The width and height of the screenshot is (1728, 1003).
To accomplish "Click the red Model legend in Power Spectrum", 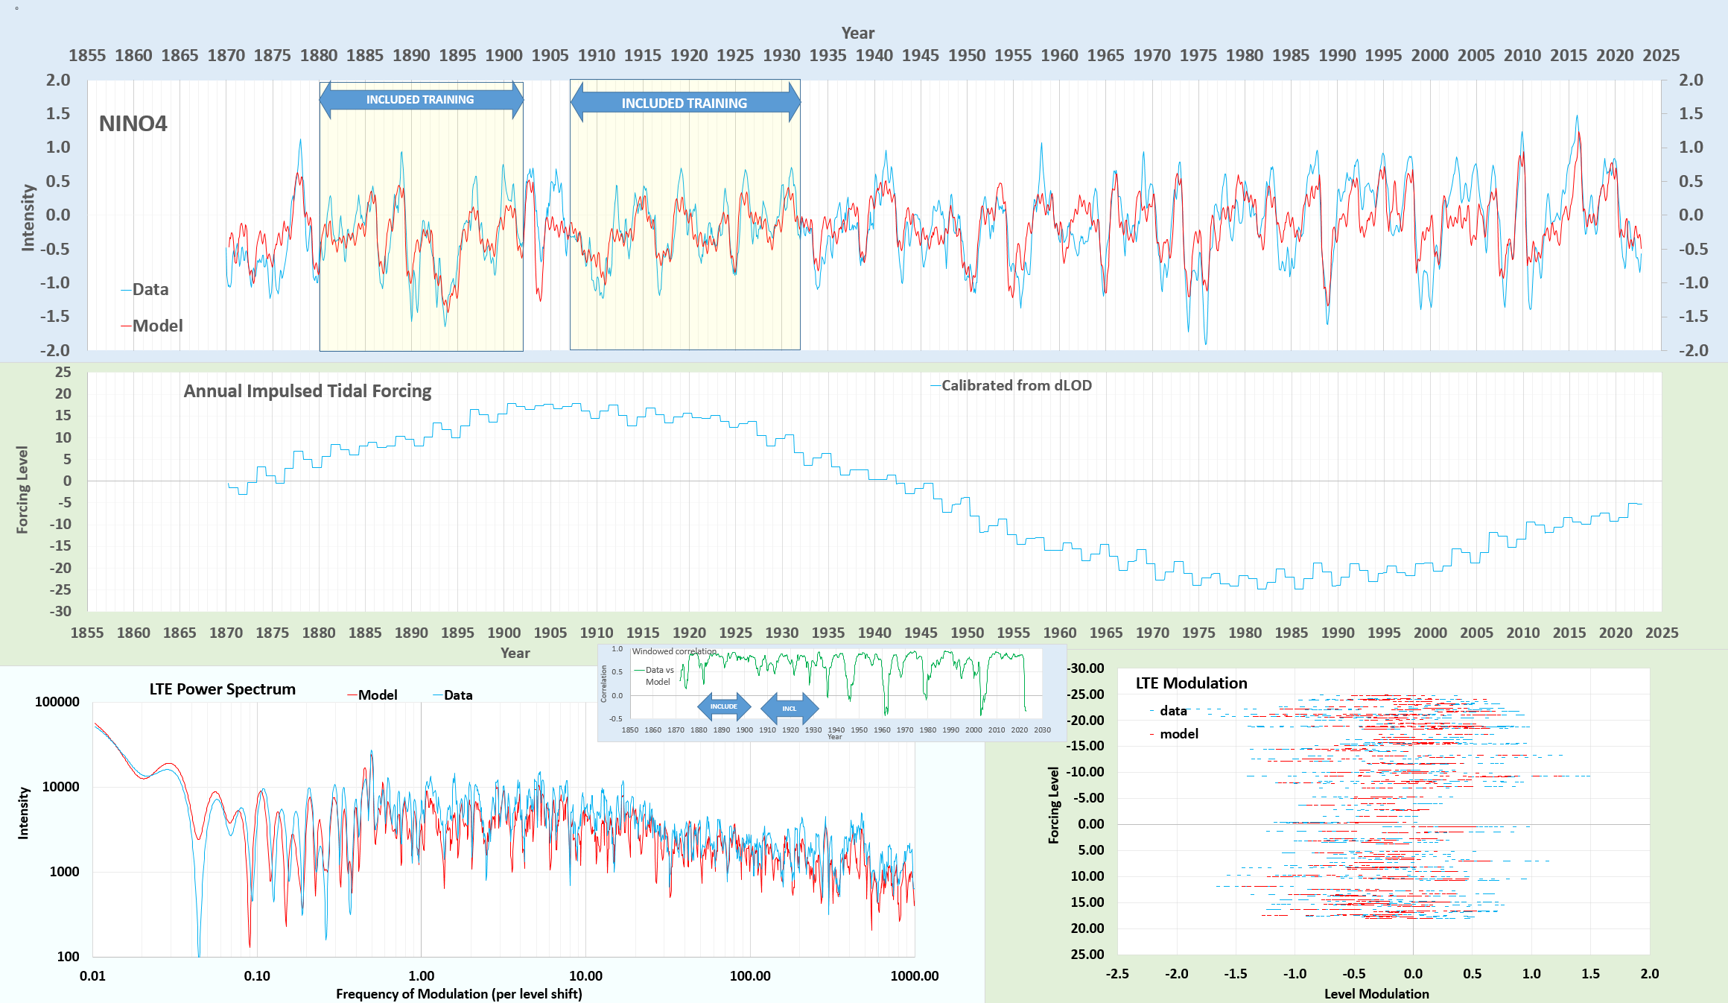I will 376,694.
